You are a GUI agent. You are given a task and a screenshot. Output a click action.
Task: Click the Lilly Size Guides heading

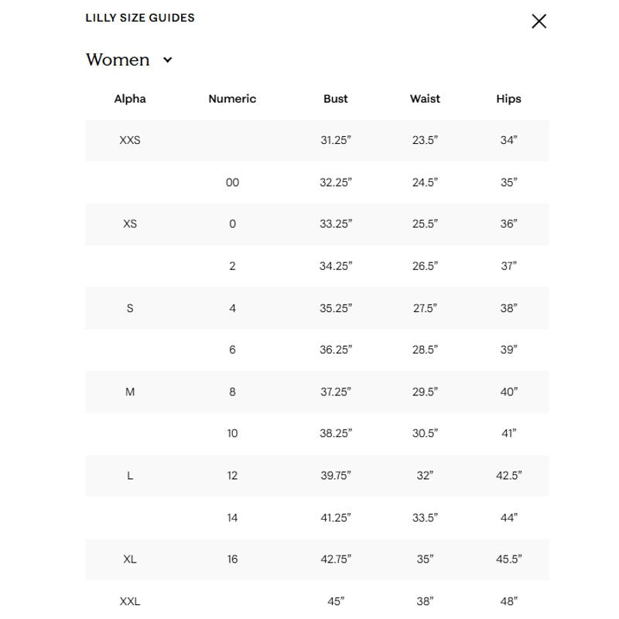tap(140, 18)
